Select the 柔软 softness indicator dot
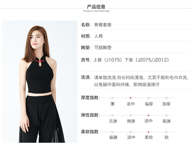The width and height of the screenshot is (192, 150). 148,132
